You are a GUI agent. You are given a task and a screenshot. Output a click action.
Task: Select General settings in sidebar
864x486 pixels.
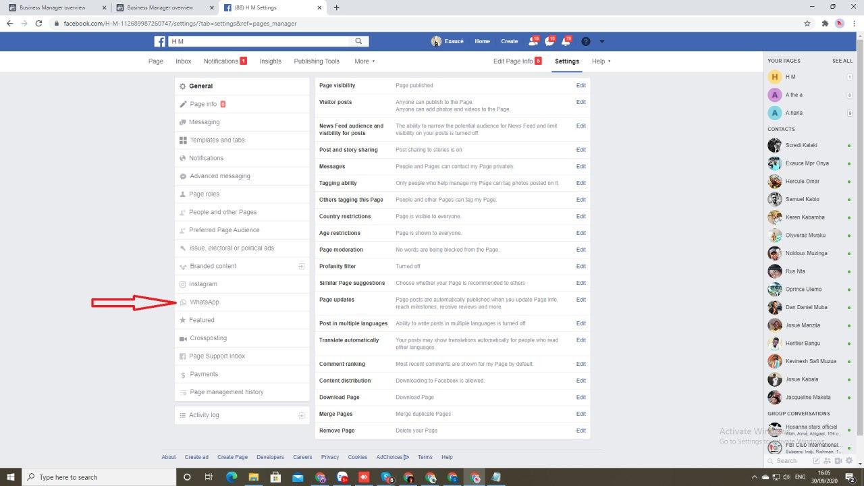242,86
